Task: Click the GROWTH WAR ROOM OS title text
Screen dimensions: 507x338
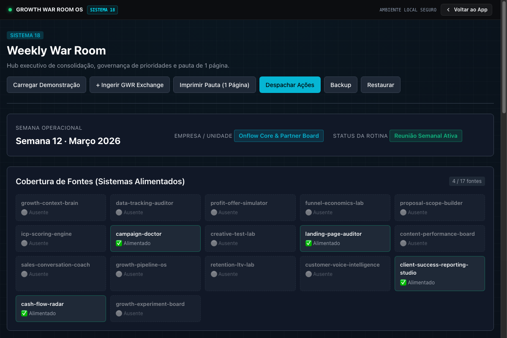Action: (x=49, y=10)
